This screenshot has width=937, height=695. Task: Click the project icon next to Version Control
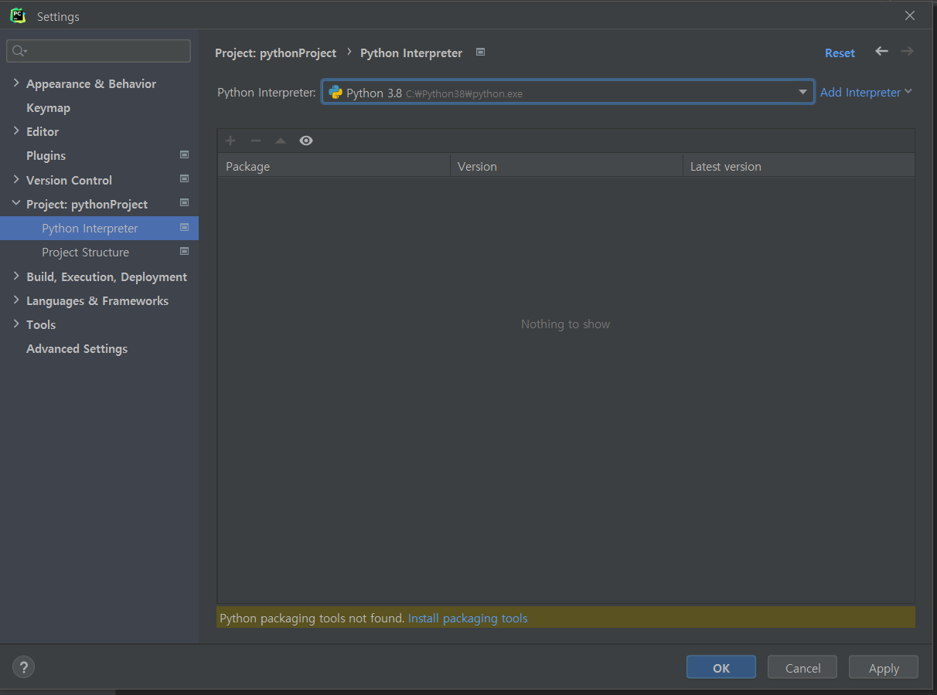[x=184, y=179]
